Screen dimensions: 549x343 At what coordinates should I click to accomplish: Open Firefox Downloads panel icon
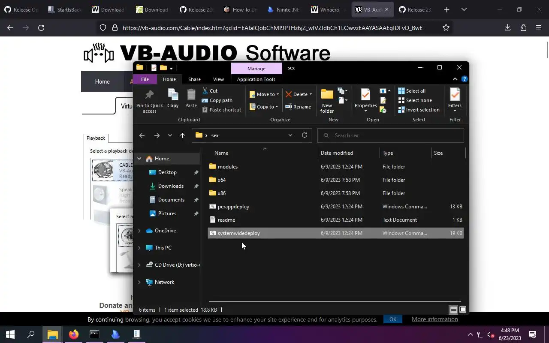tap(507, 28)
